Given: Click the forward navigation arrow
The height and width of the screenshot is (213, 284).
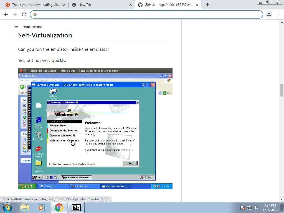Looking at the screenshot, I should point(15,14).
